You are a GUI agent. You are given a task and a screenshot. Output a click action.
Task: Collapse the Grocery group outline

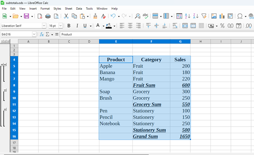pyautogui.click(x=5, y=90)
